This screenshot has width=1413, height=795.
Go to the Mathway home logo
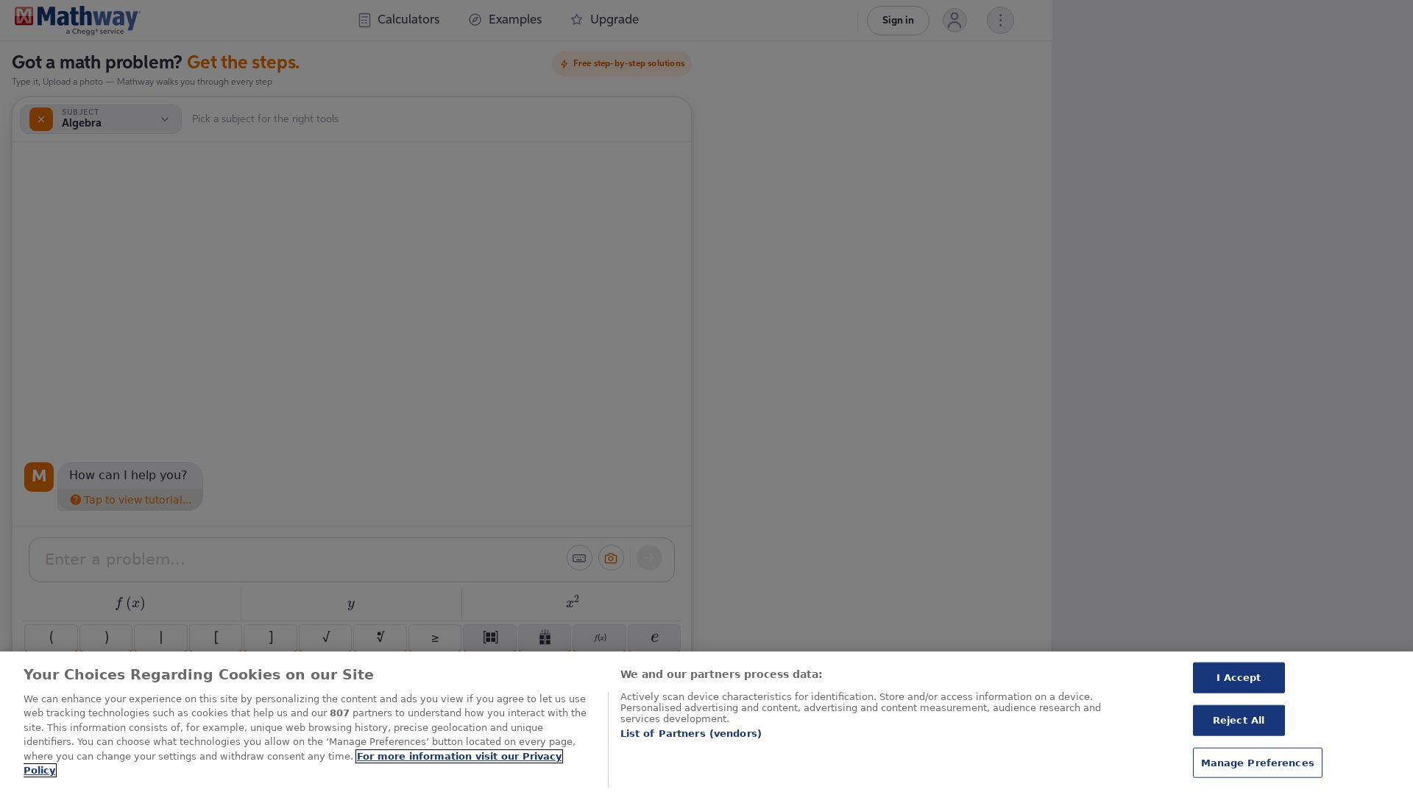(x=77, y=21)
